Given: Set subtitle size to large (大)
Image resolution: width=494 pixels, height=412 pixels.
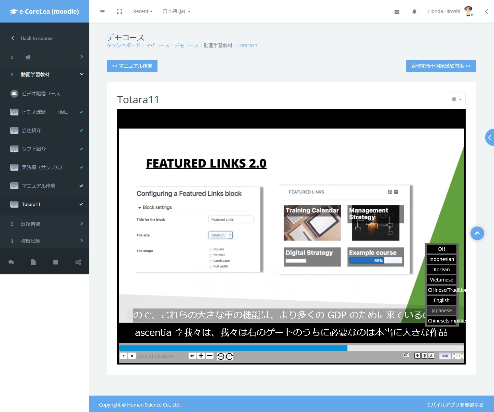Looking at the screenshot, I should coord(431,356).
